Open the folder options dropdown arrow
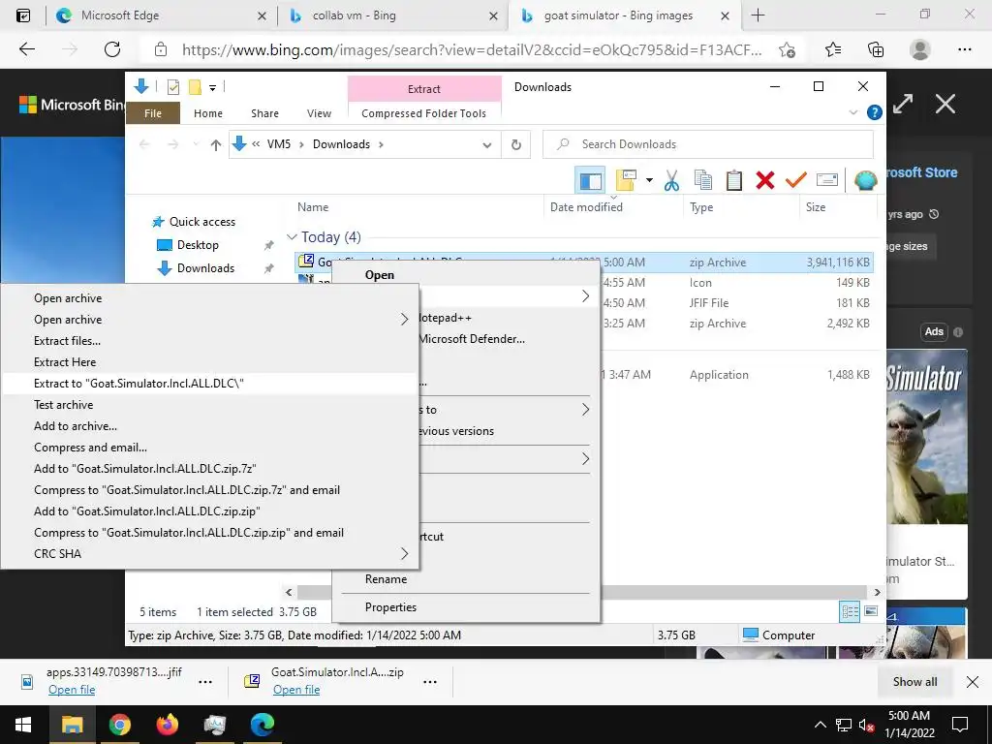Image resolution: width=992 pixels, height=744 pixels. [x=649, y=180]
